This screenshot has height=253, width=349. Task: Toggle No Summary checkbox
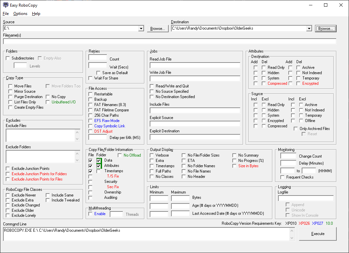234,155
